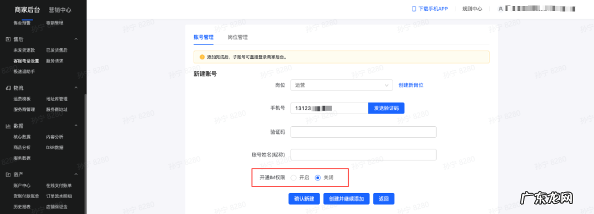Click 确认新建 button
Viewport: 594px width, 214px height.
click(x=304, y=199)
